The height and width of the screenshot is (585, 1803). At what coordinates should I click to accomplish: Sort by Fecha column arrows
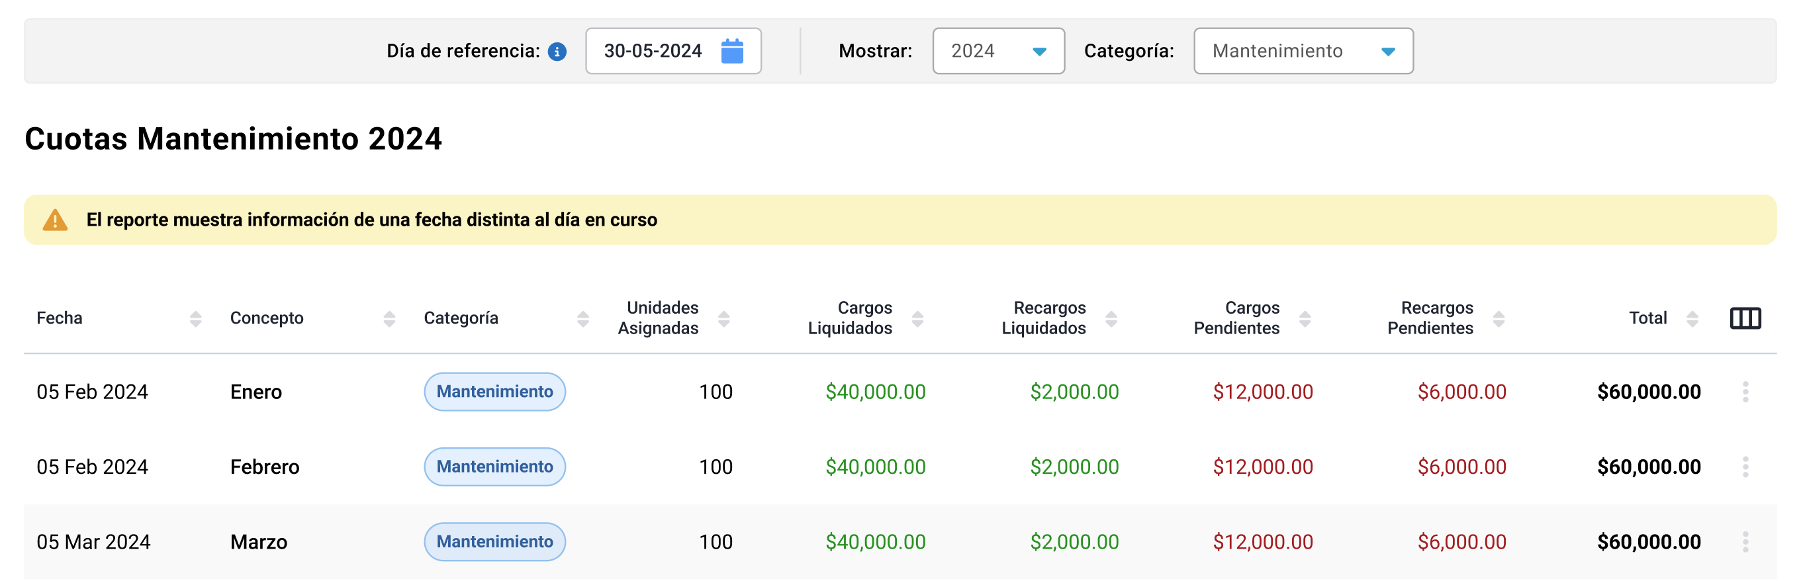click(195, 319)
